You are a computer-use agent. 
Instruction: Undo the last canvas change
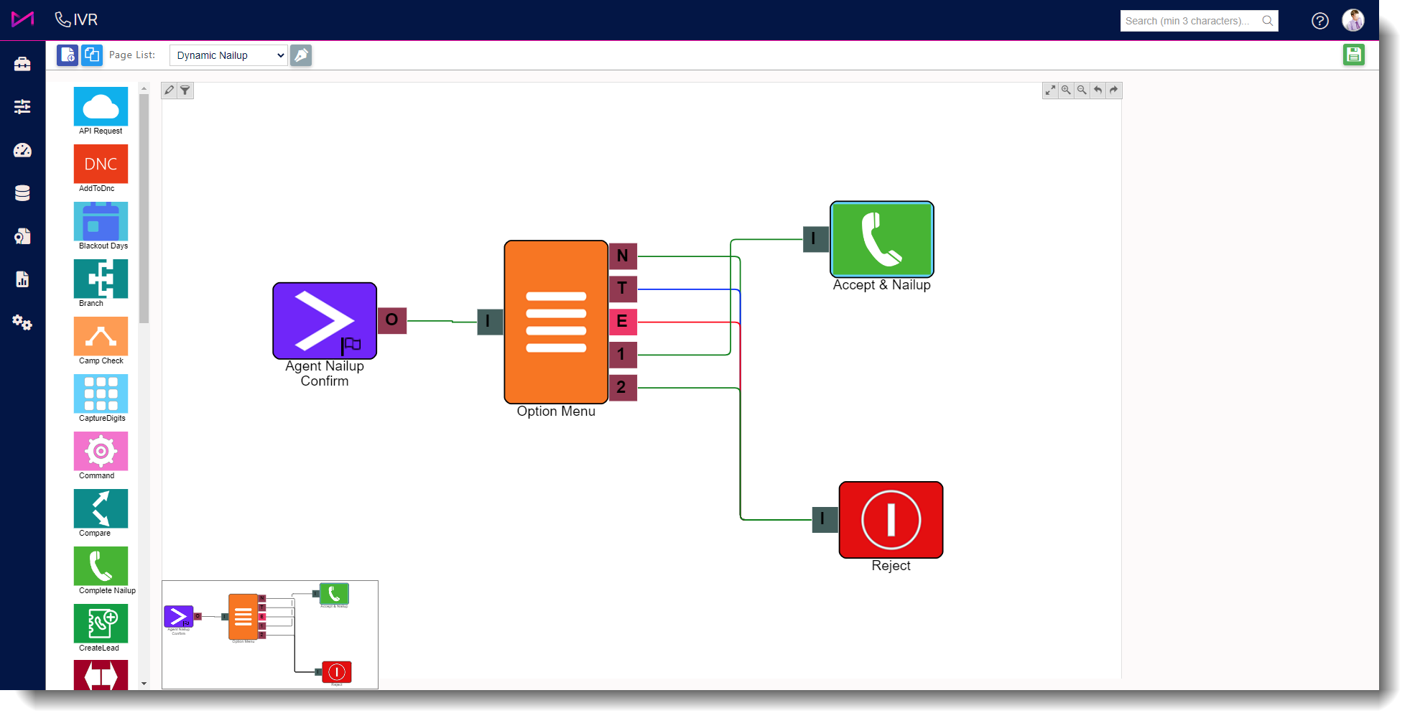[x=1098, y=90]
